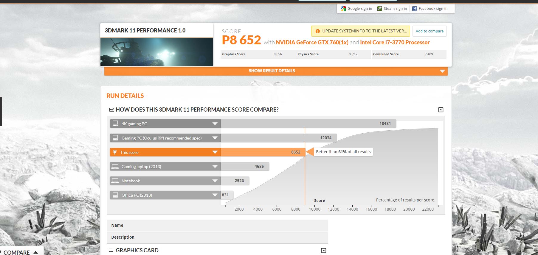Open Intel Core i7-3770 Processor link
The image size is (538, 255).
tap(395, 43)
